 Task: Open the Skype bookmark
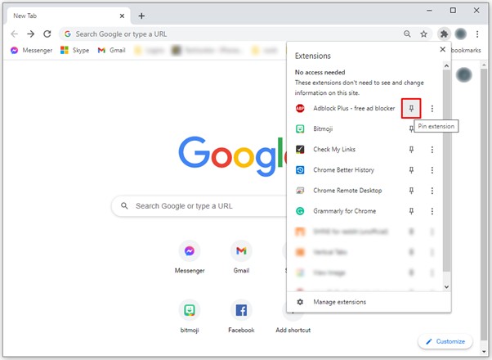(x=74, y=50)
